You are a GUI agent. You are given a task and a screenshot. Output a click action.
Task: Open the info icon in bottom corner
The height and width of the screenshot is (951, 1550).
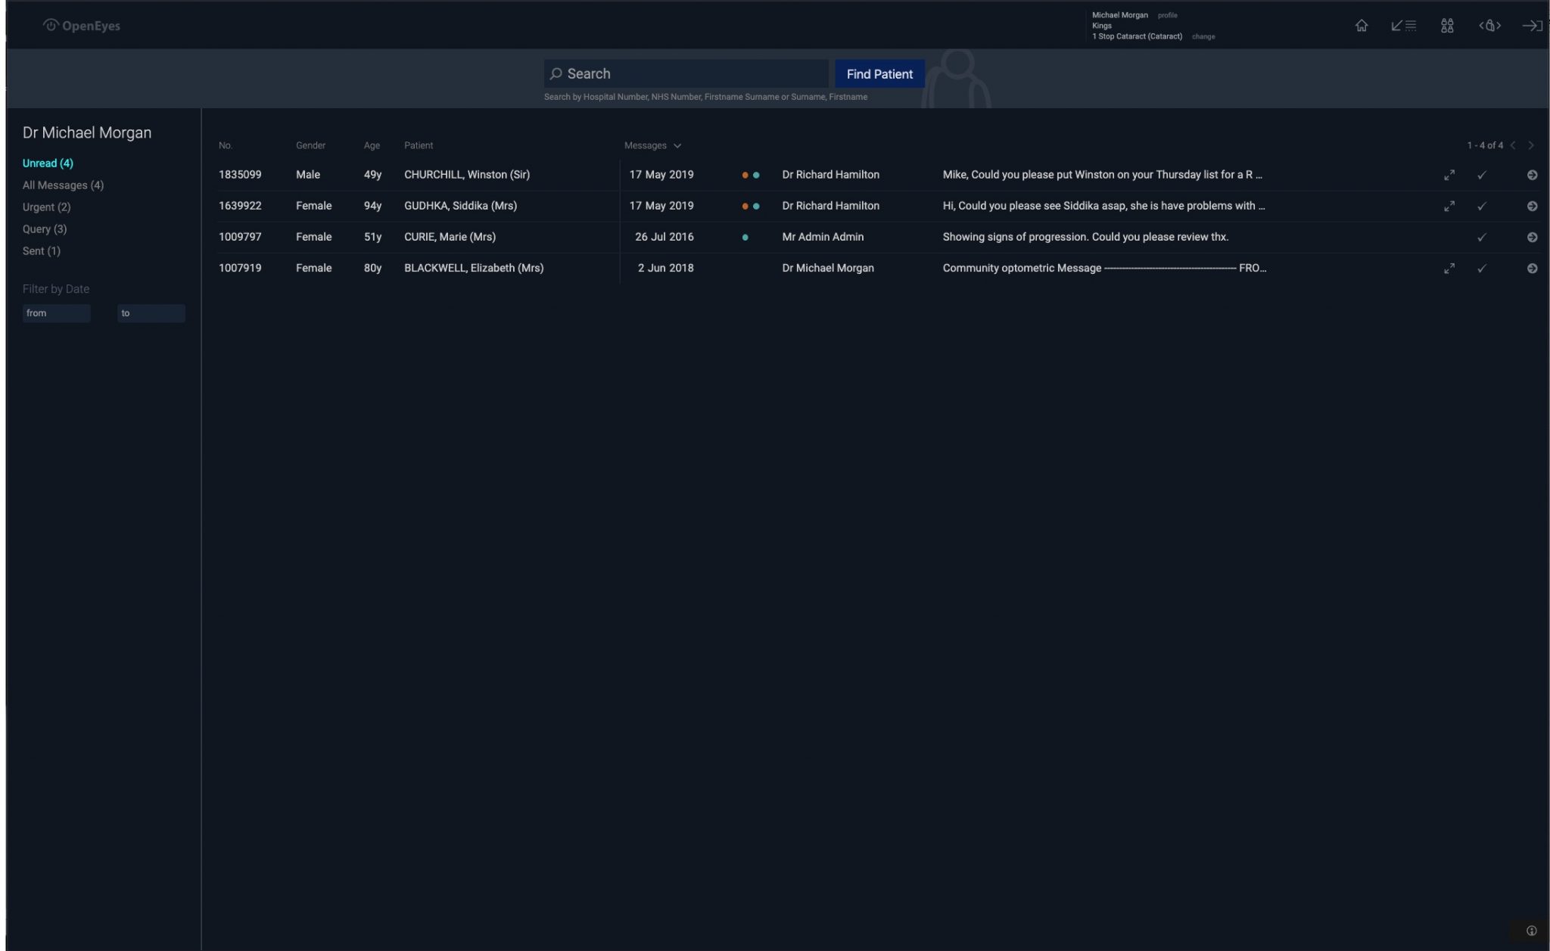point(1531,931)
